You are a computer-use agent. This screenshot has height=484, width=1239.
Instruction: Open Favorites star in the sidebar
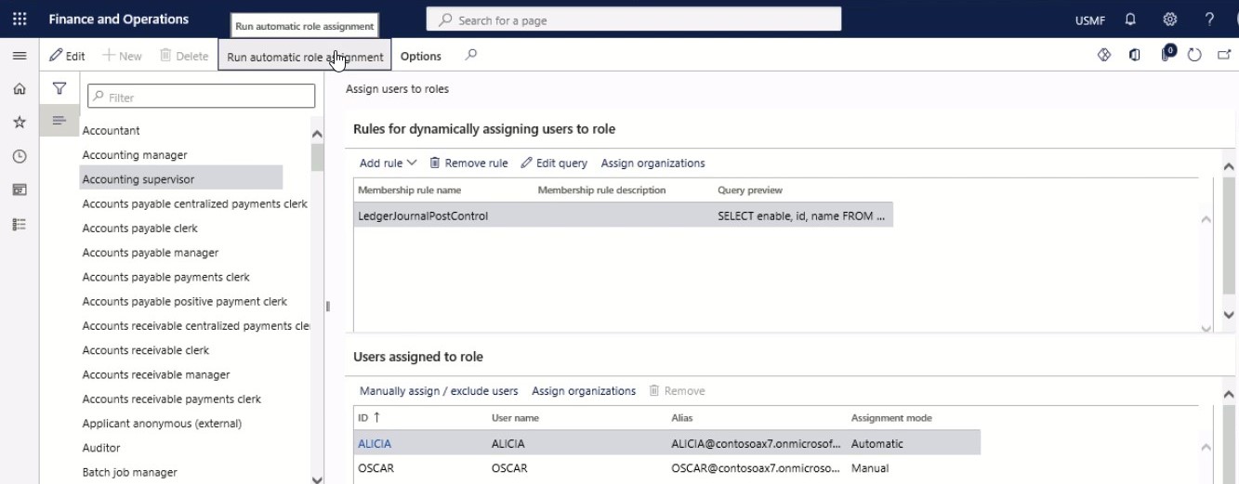click(x=19, y=123)
